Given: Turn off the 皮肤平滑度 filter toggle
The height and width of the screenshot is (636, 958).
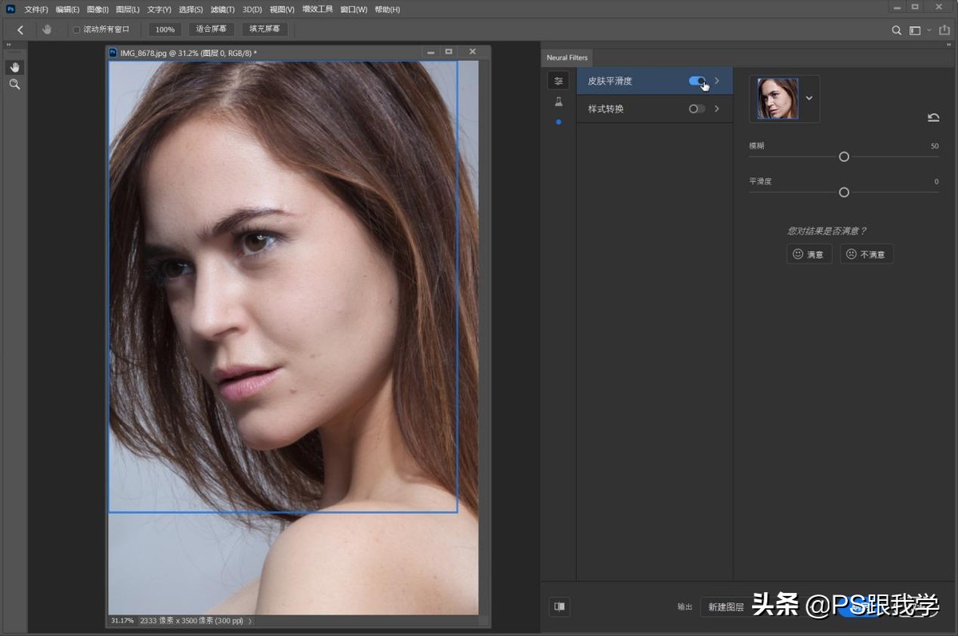Looking at the screenshot, I should (697, 81).
